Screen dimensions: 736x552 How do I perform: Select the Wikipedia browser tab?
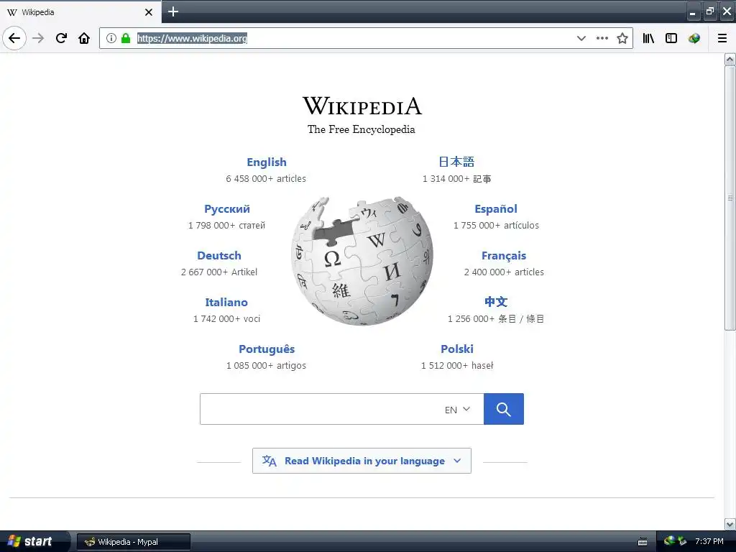tap(80, 12)
